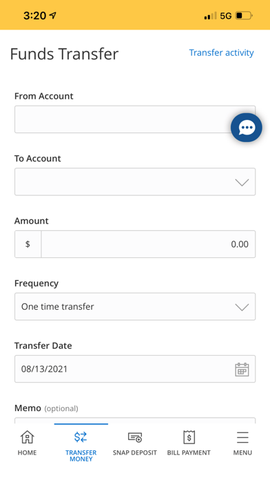This screenshot has height=480, width=270.
Task: Open Snap Deposit check icon
Action: (x=134, y=437)
